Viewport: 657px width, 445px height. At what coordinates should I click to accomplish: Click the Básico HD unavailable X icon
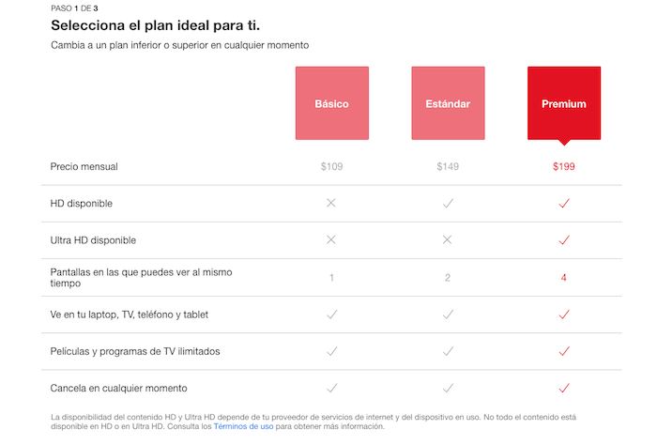[331, 203]
